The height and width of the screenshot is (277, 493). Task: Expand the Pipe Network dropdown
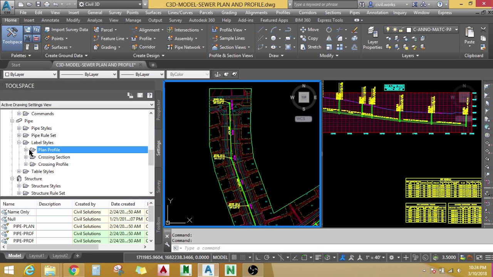coord(203,47)
